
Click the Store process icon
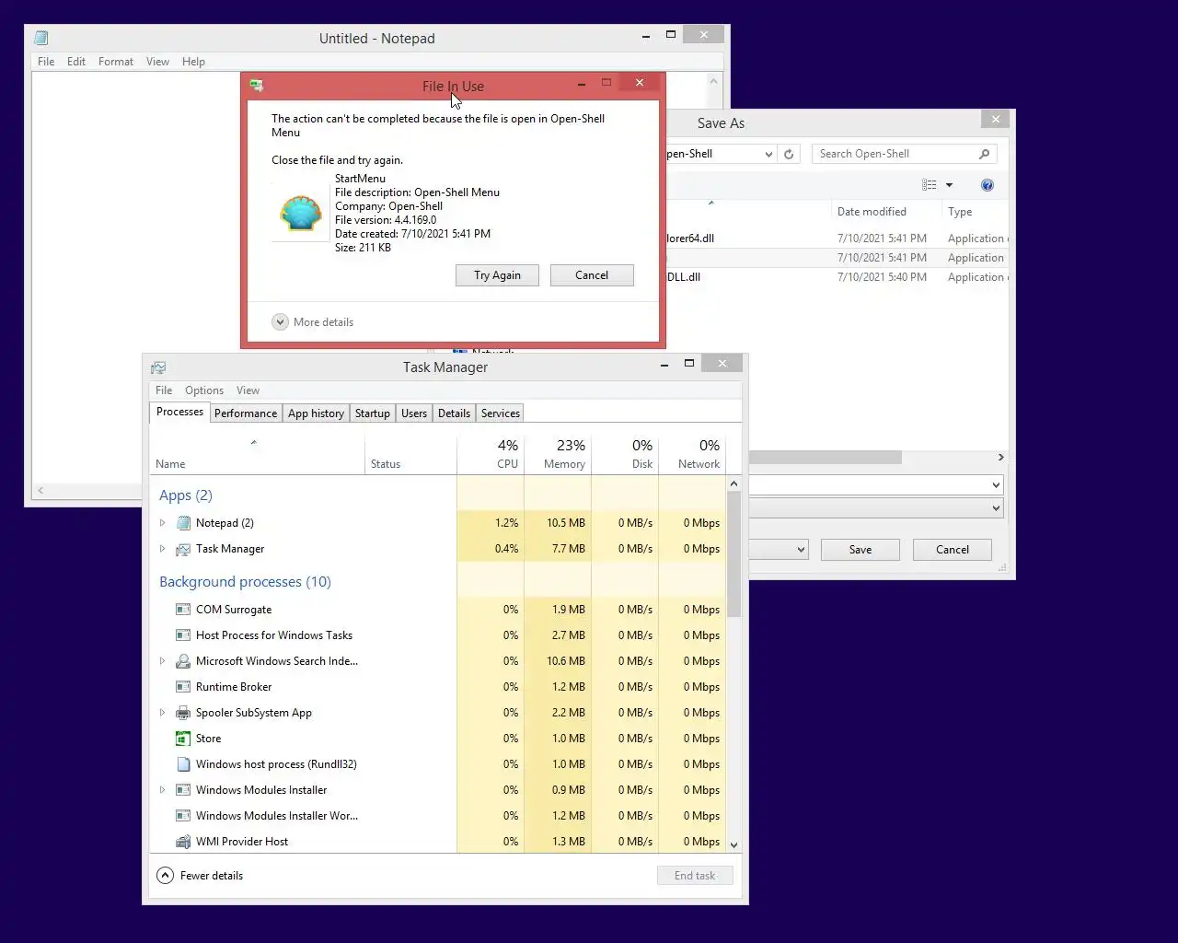pyautogui.click(x=183, y=738)
